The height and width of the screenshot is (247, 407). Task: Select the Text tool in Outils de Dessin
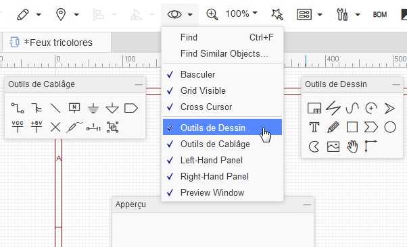tap(314, 128)
